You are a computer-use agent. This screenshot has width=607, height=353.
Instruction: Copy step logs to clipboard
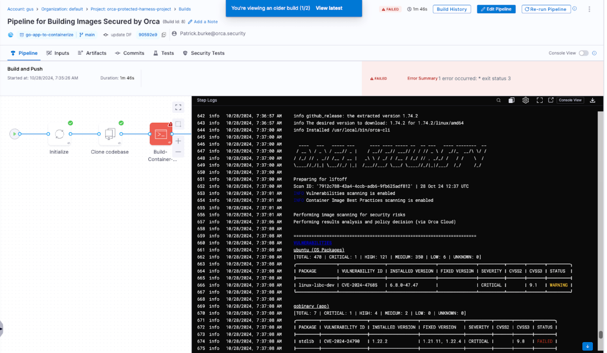[x=511, y=100]
